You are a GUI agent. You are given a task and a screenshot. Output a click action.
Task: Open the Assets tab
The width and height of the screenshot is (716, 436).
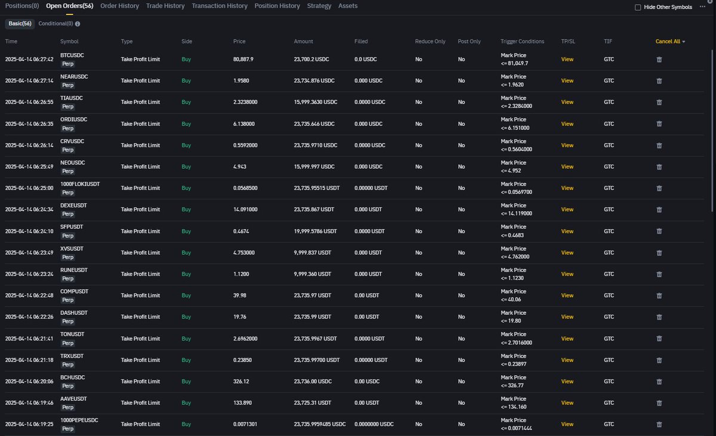coord(348,6)
